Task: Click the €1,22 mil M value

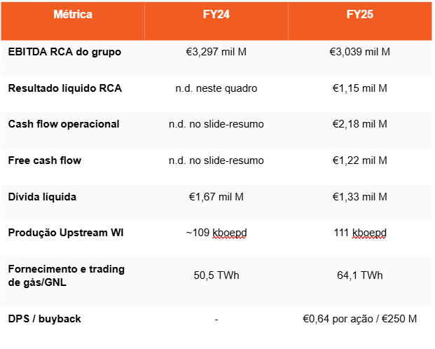Action: pos(359,160)
